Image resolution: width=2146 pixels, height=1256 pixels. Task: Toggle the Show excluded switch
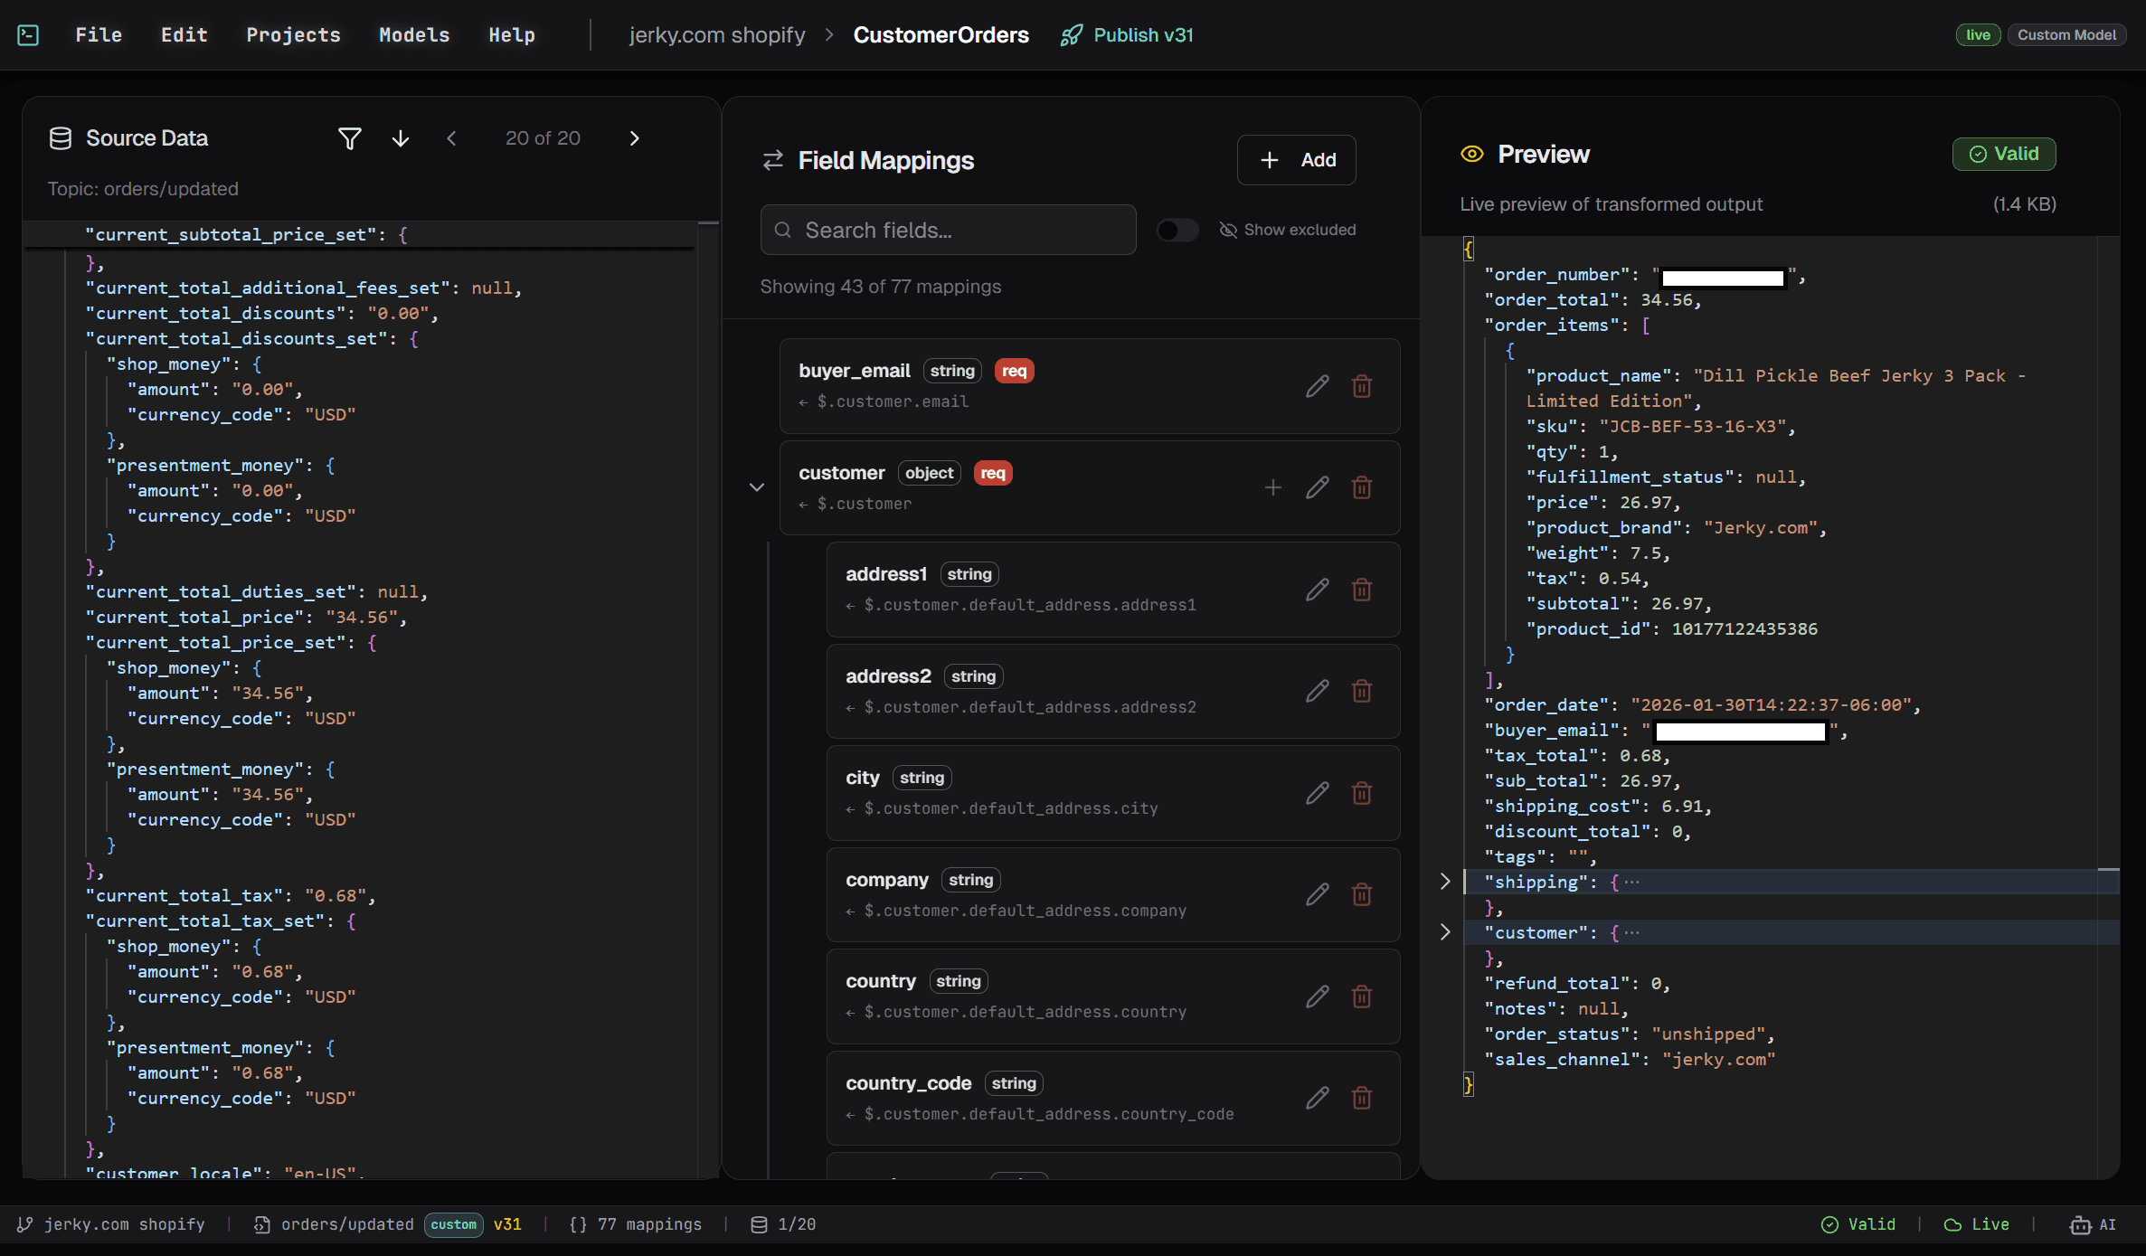1177,230
